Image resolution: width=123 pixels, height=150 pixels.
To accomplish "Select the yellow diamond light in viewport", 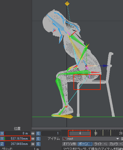I will tap(67, 4).
